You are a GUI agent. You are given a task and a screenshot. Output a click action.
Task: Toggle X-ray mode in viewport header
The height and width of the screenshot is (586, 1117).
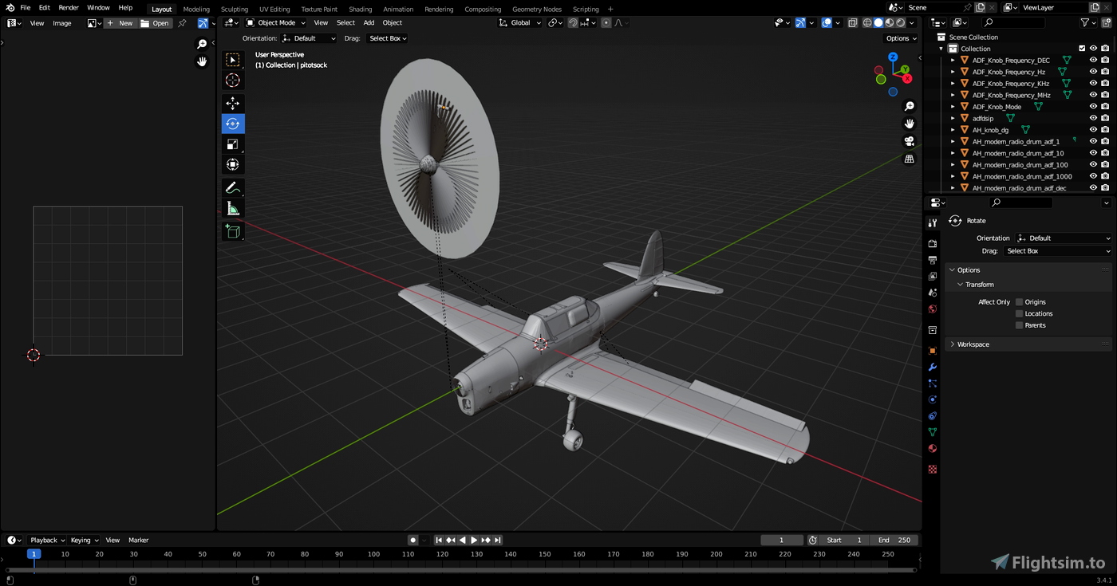[852, 23]
